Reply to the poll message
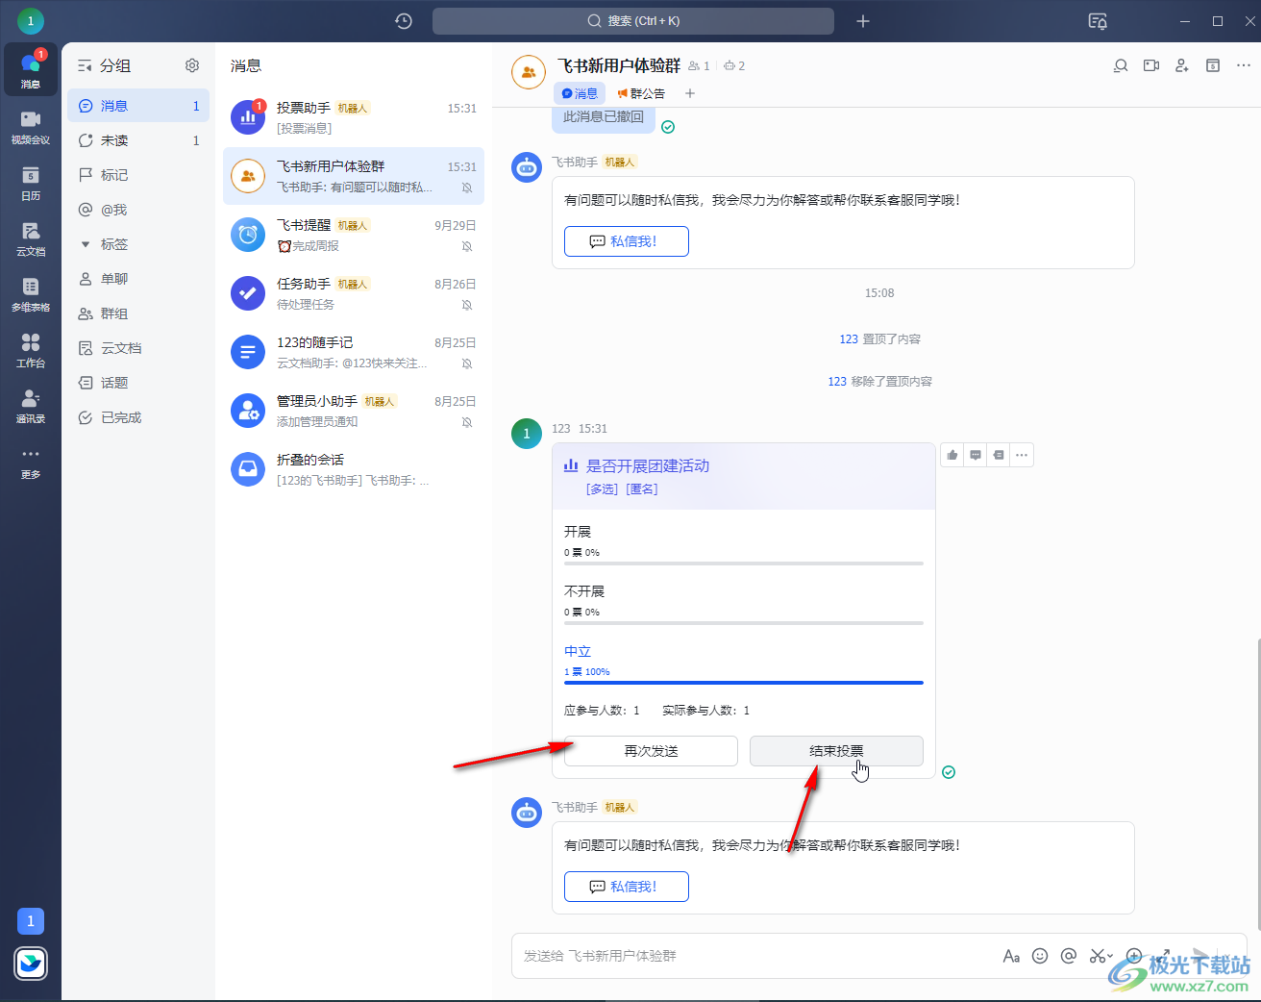 (976, 455)
